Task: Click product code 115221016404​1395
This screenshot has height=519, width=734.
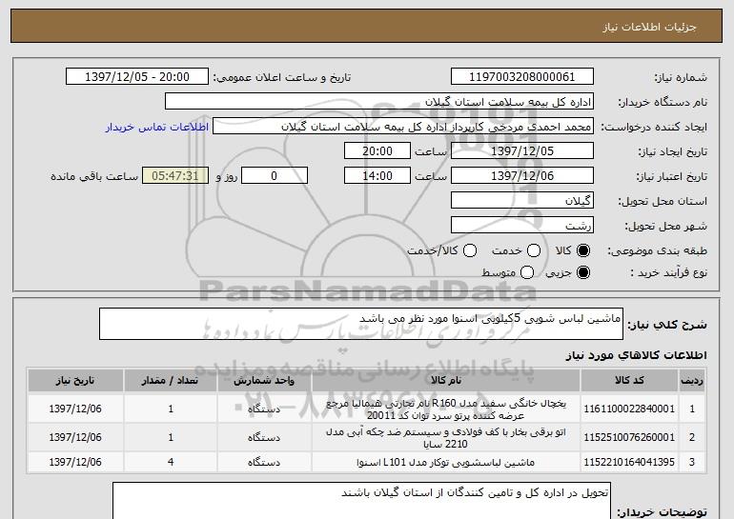Action: click(629, 463)
